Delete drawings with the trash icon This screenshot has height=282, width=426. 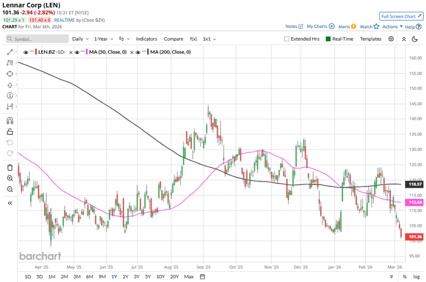coord(10,167)
